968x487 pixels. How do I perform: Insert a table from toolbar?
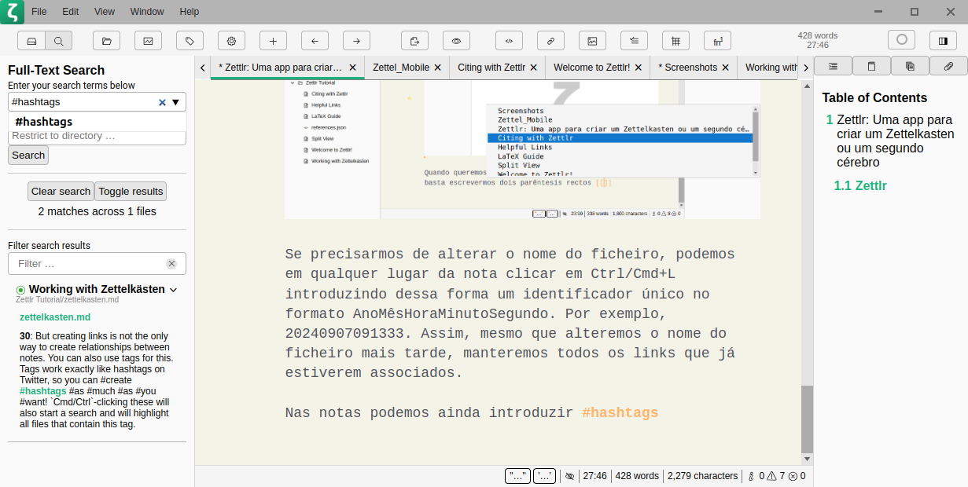click(675, 40)
